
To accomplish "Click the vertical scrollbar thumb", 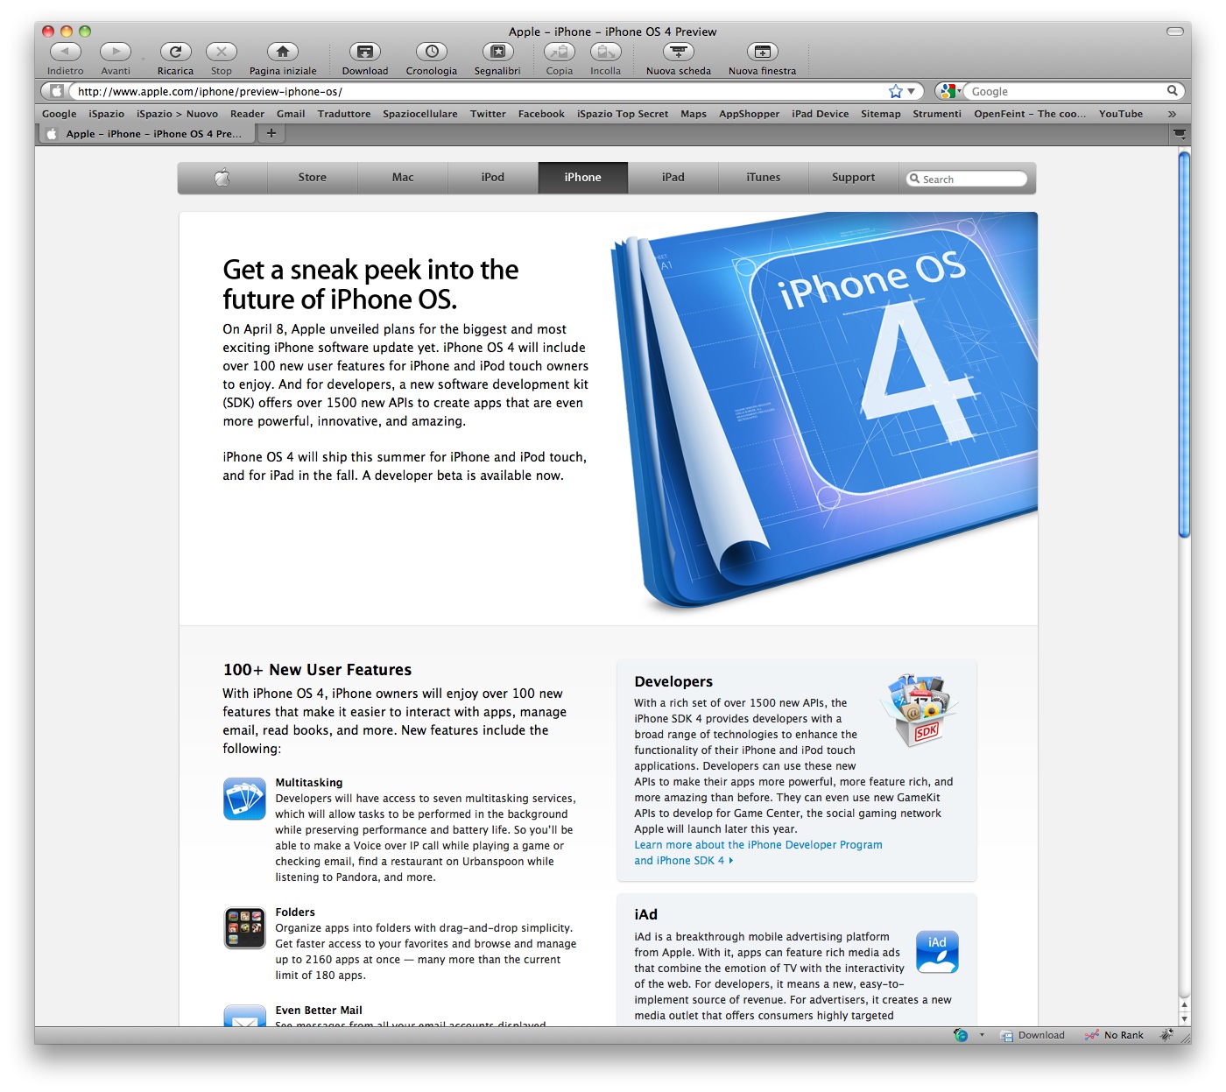I will 1184,346.
